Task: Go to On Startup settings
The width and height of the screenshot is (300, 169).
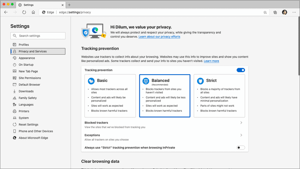Action: point(38,64)
